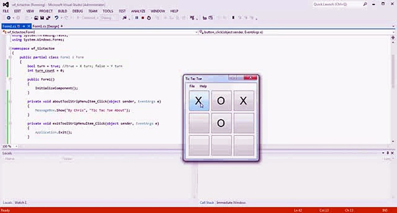Open the ANALYZE menu
The width and height of the screenshot is (397, 213).
138,11
